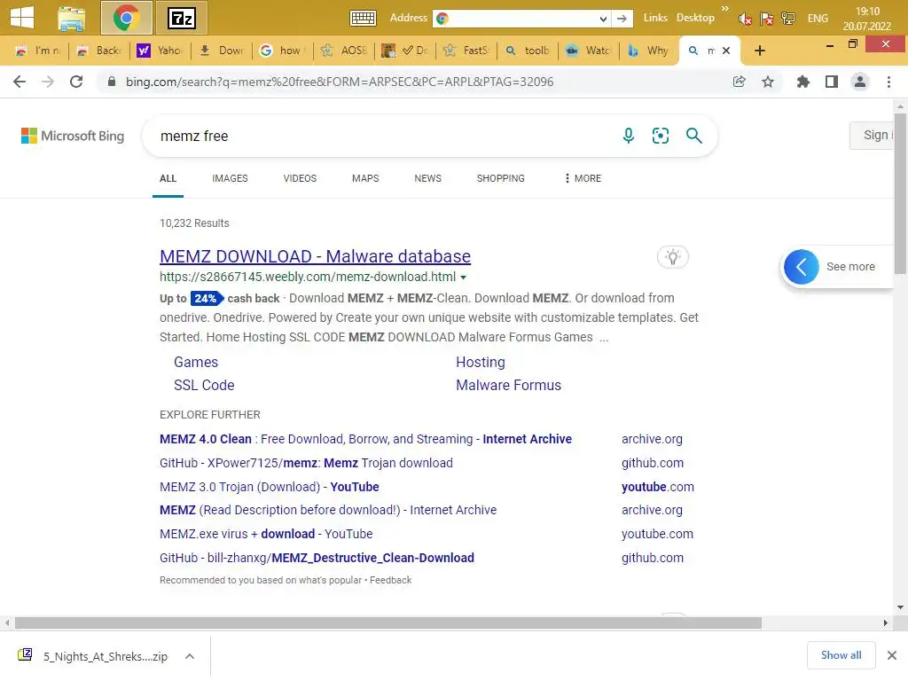
Task: Open the on-screen keyboard icon
Action: pyautogui.click(x=363, y=18)
